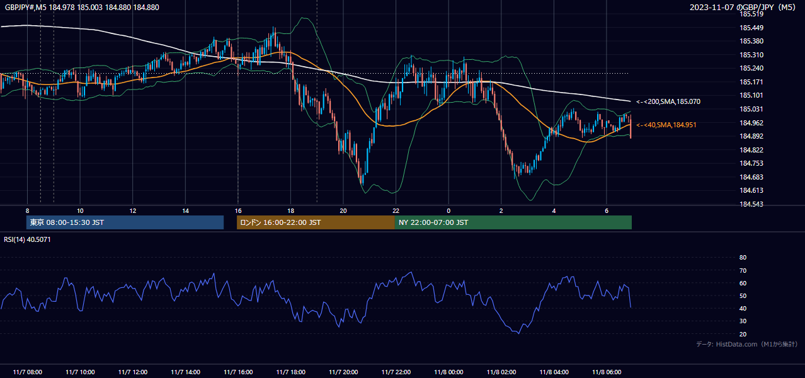Viewport: 805px width, 378px height.
Task: Click price axis value 184.892
Action: [751, 136]
